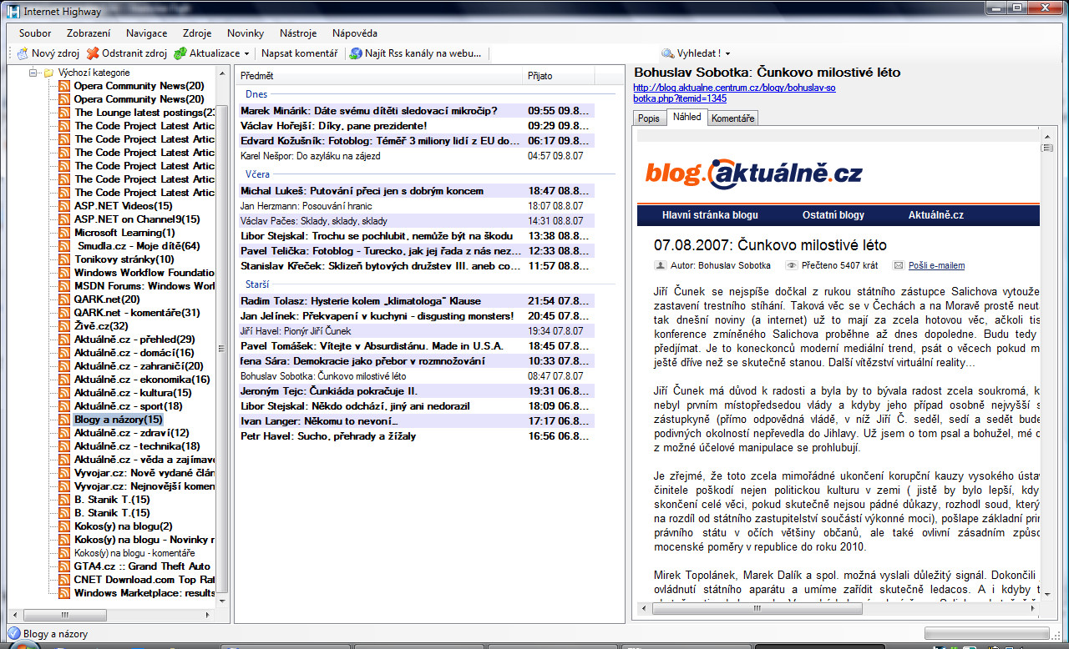Select the Aktuálně.cz - ekonomika(16) feed
The height and width of the screenshot is (649, 1069).
pyautogui.click(x=142, y=380)
